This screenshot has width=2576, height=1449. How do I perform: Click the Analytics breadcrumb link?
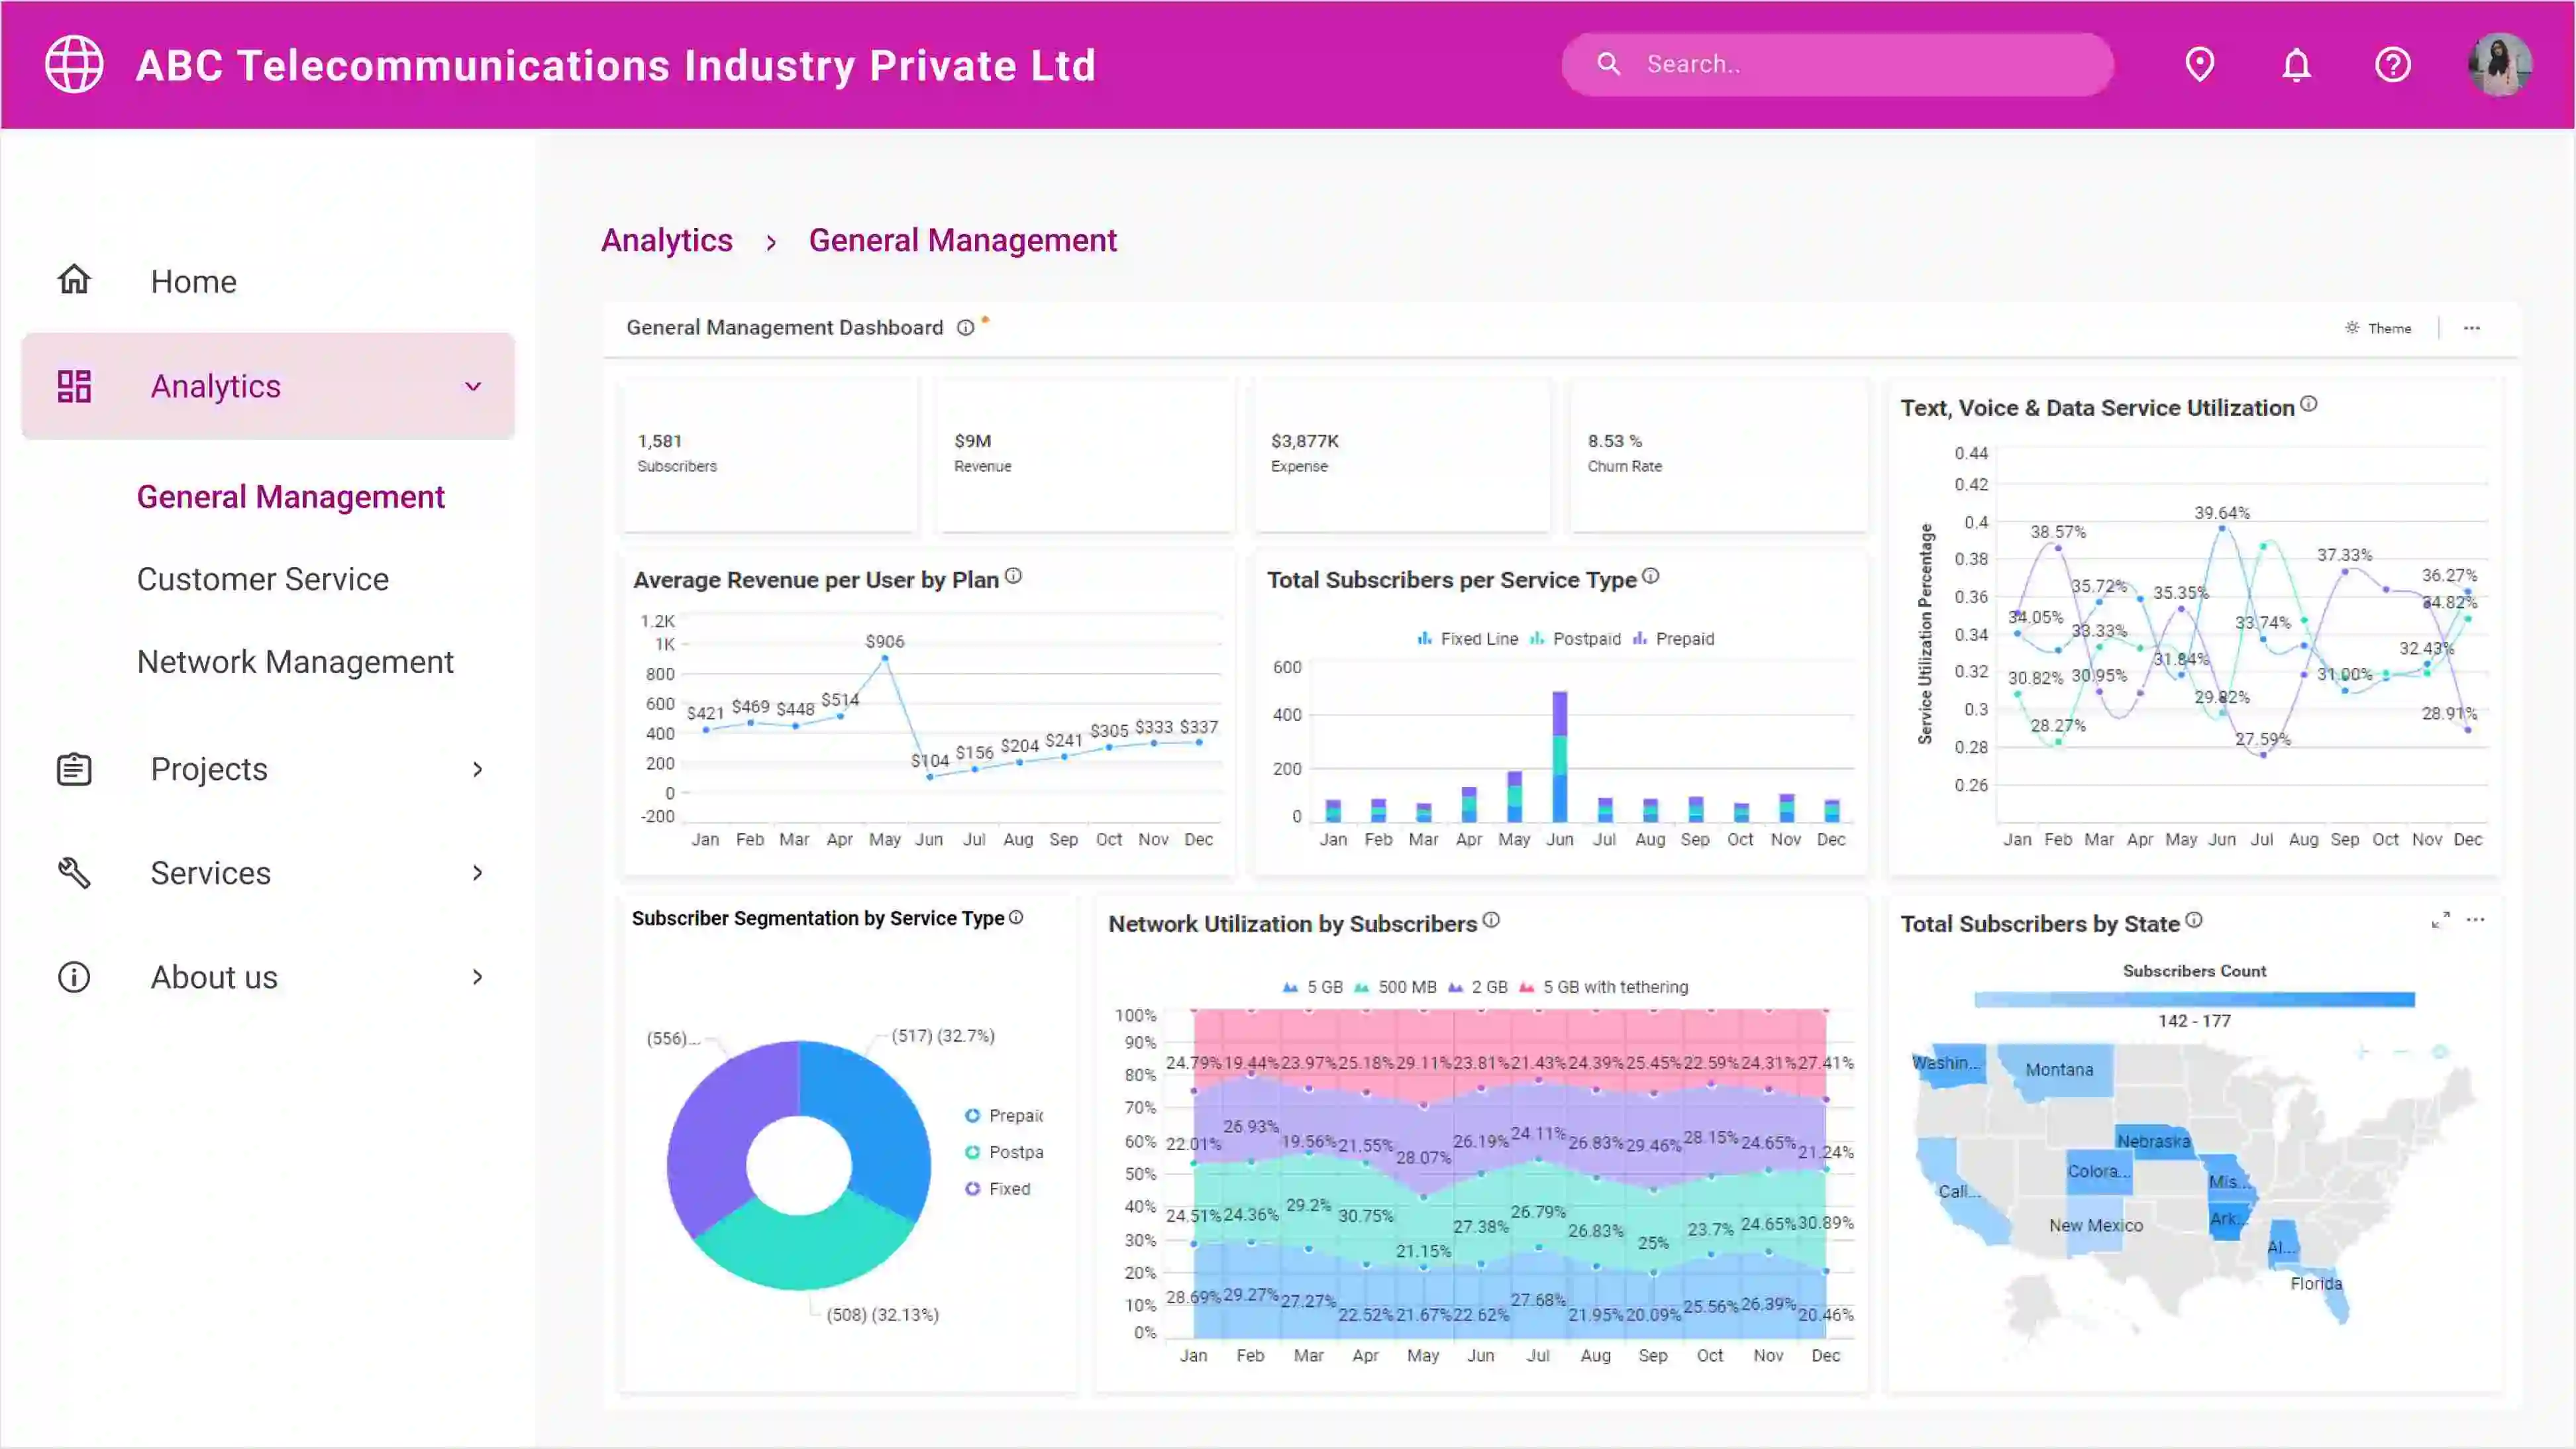click(667, 240)
